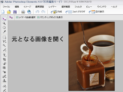Click the Open folder icon
Viewport: 123px width, 92px height.
tap(9, 12)
